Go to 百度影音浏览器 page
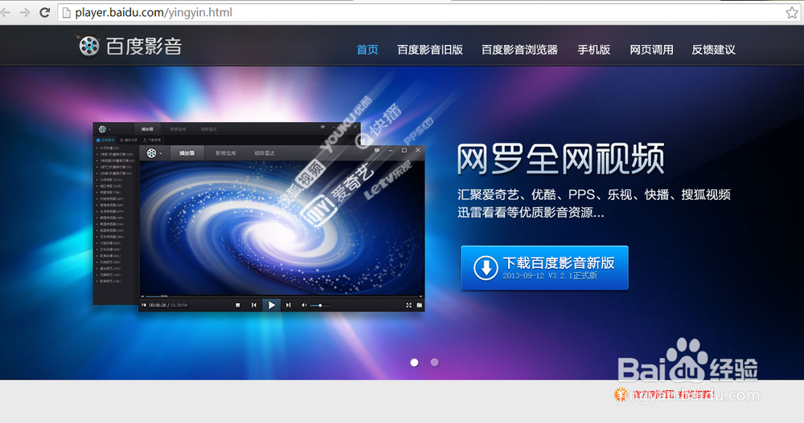The width and height of the screenshot is (804, 423). tap(519, 50)
